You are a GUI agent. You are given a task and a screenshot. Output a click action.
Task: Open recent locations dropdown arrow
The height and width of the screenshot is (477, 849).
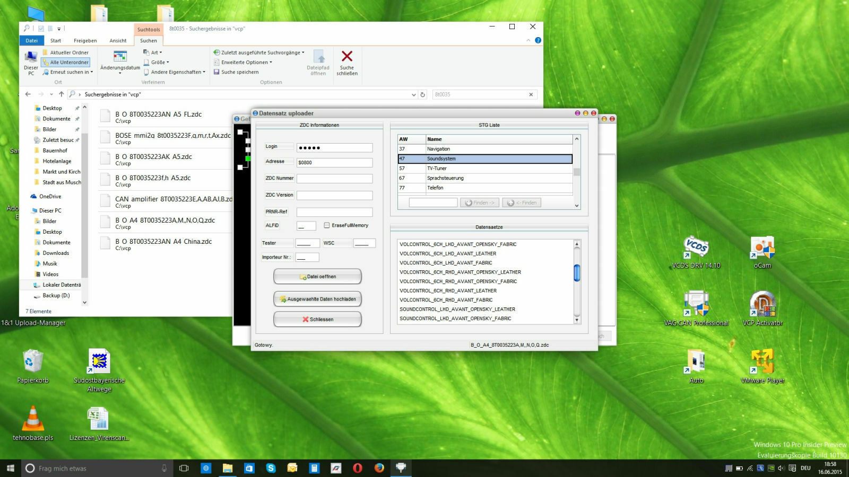pyautogui.click(x=51, y=94)
